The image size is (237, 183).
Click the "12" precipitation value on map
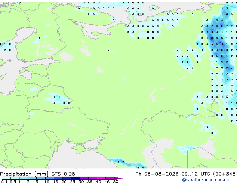pos(212,38)
